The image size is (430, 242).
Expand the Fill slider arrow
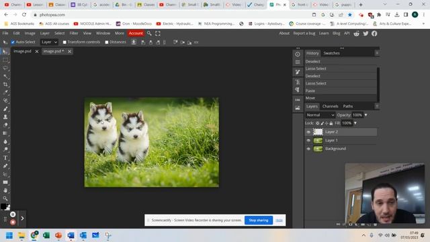[x=355, y=123]
